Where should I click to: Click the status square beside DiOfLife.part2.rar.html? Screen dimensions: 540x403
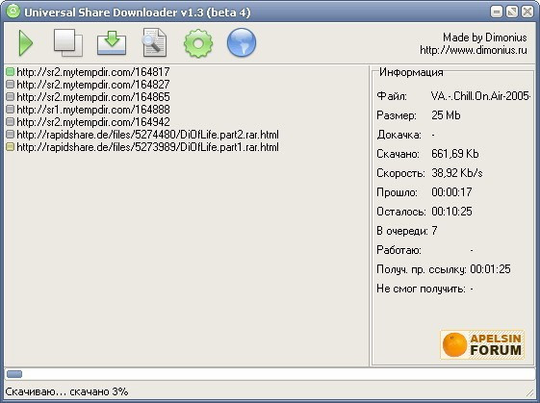(10, 135)
